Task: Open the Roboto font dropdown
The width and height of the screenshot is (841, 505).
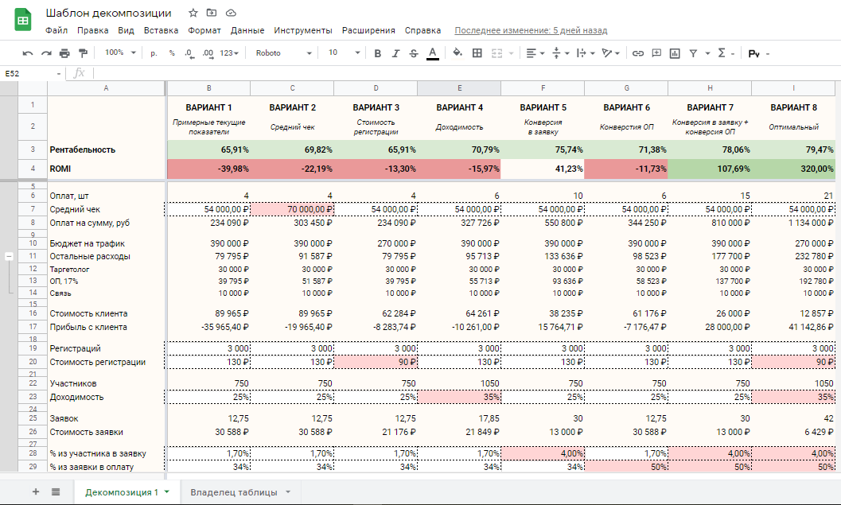Action: click(283, 53)
